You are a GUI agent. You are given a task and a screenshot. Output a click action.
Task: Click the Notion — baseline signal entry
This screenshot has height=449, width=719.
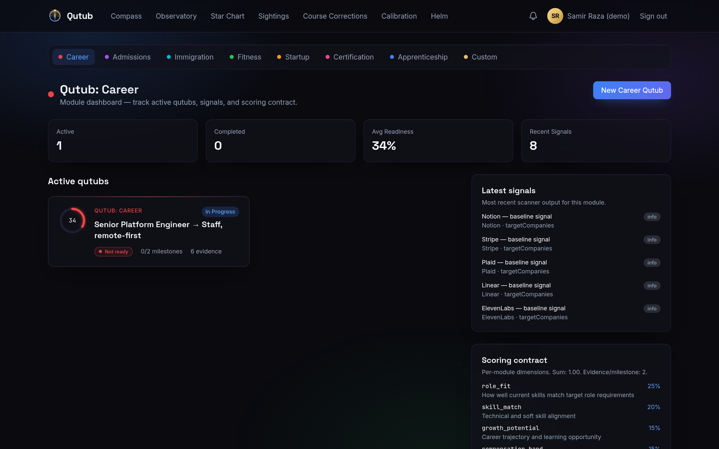(x=571, y=221)
